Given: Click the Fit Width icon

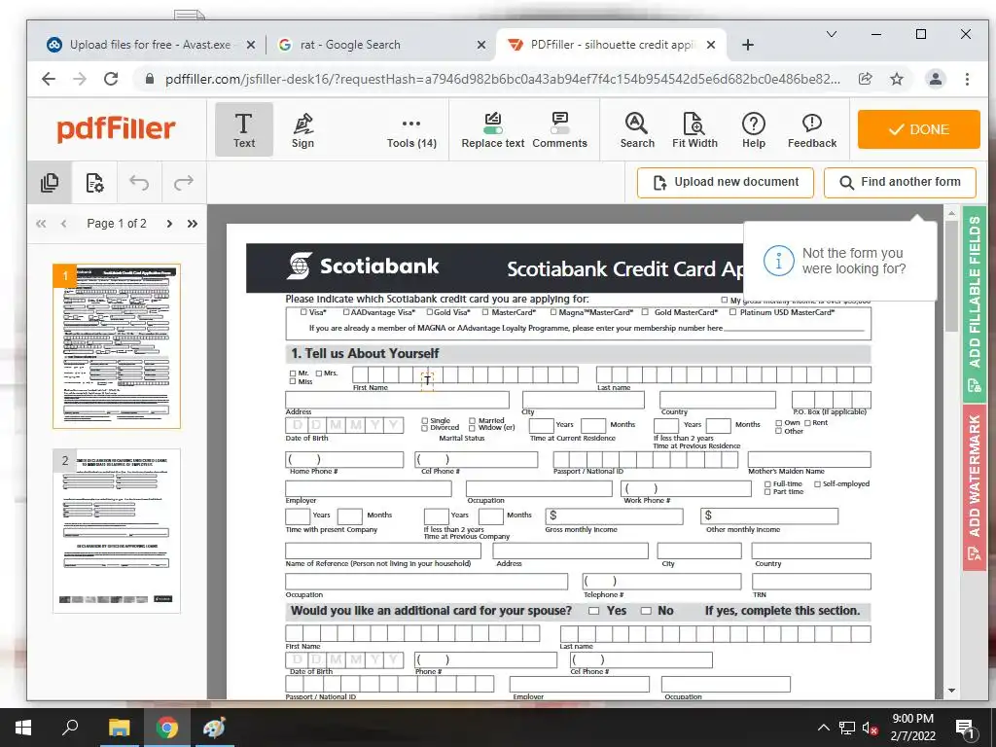Looking at the screenshot, I should (694, 130).
